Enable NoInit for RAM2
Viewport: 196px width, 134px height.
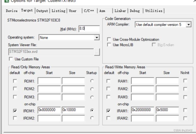tap(185, 89)
